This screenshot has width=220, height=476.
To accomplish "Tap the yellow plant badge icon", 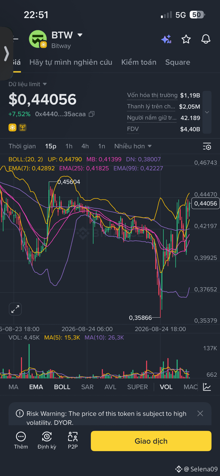I will click(23, 128).
